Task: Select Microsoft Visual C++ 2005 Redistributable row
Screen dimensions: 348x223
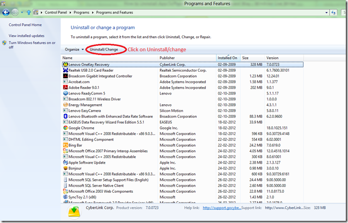Action: [x=183, y=157]
